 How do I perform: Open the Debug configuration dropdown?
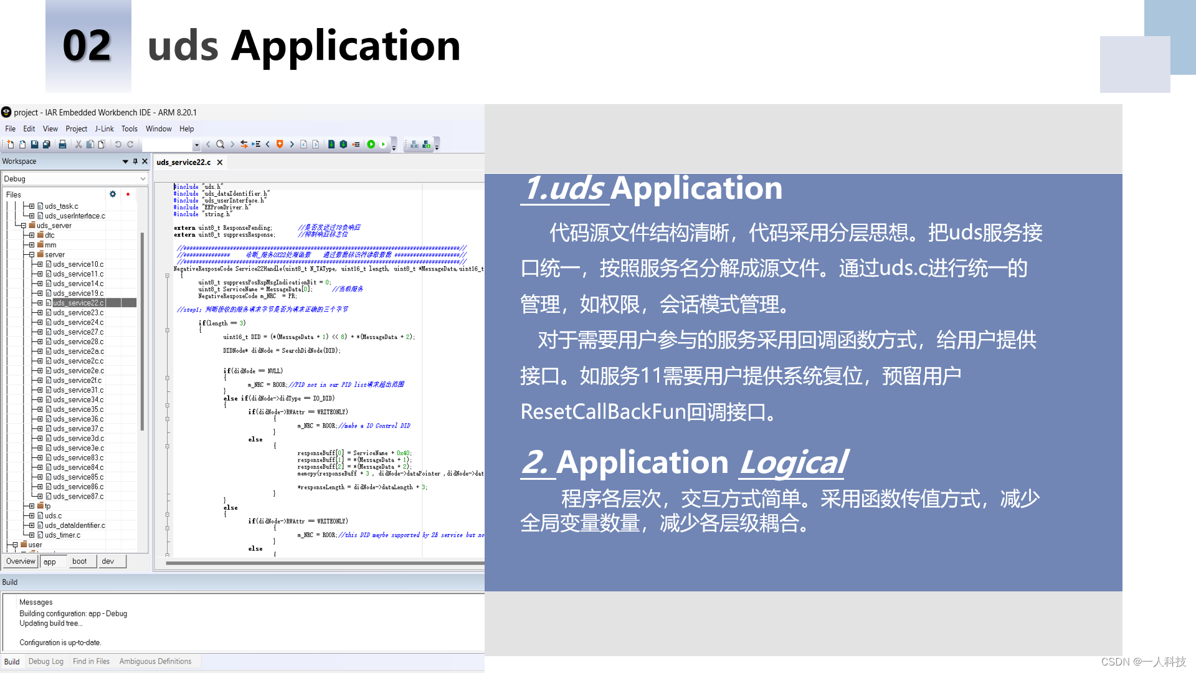(142, 178)
